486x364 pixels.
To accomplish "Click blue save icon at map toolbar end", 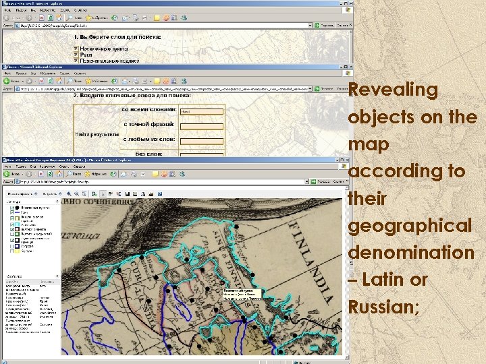I will 160,194.
